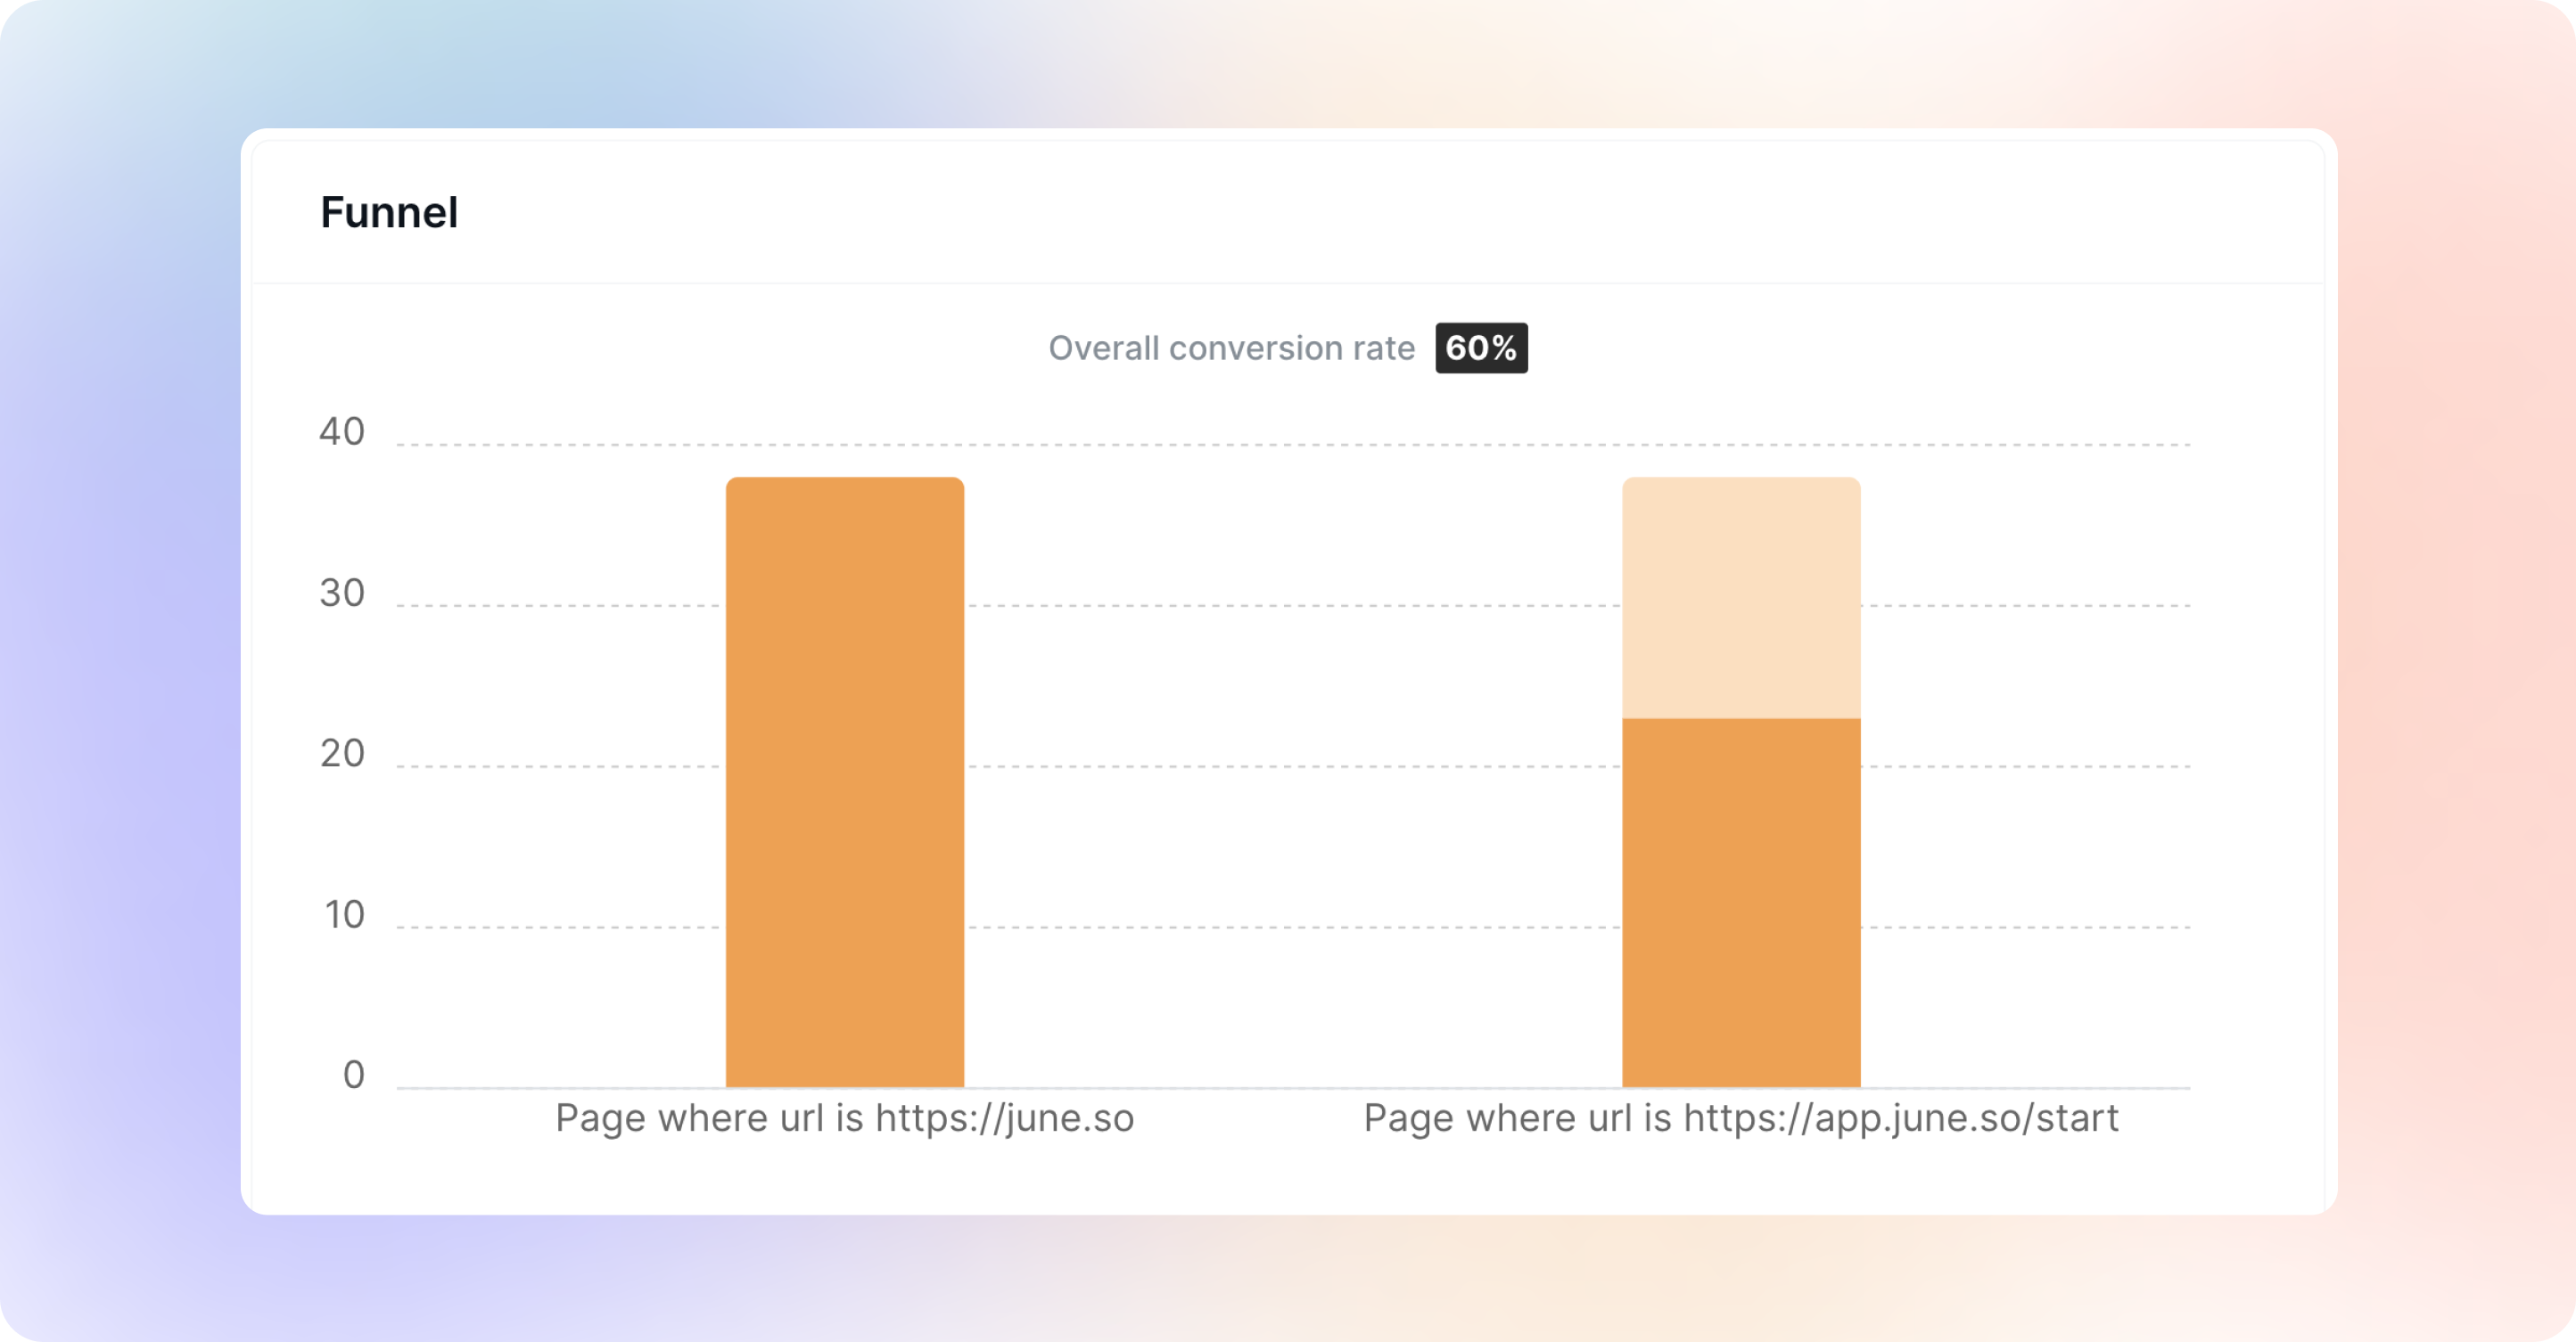Click the 10-level dashed gridline between the two bars
Viewport: 2576px width, 1342px height.
[x=1292, y=928]
